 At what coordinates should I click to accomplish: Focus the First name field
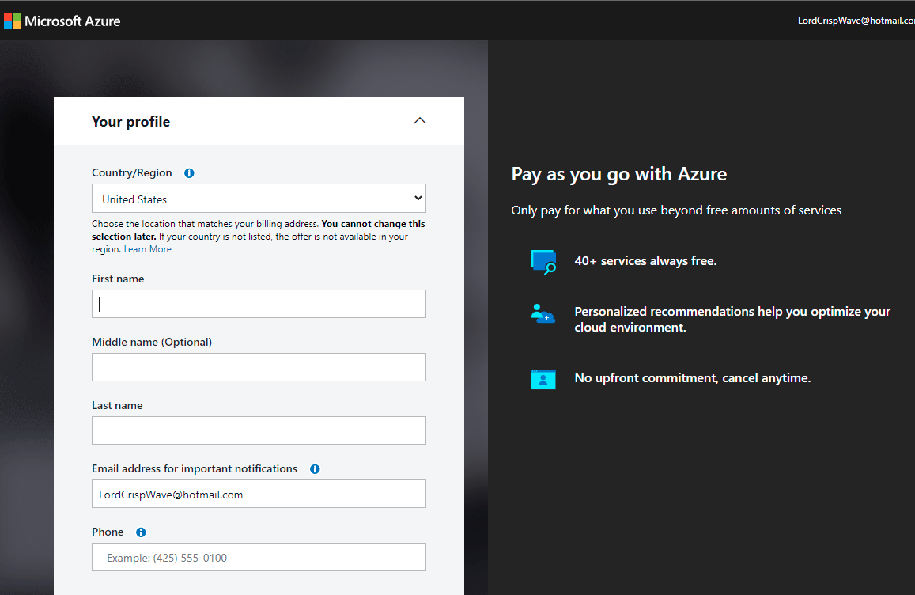pyautogui.click(x=259, y=304)
